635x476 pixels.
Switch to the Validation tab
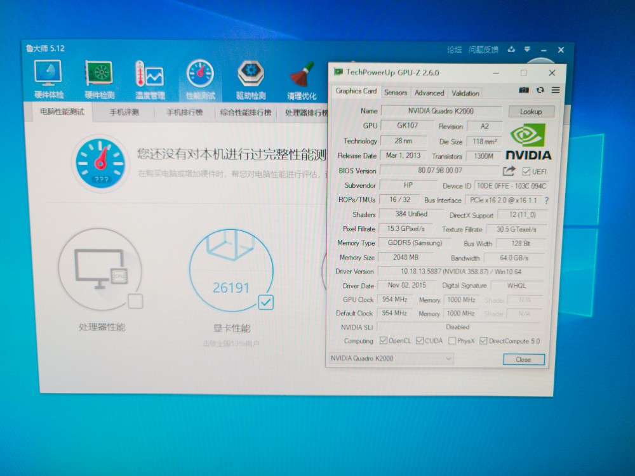pos(465,93)
